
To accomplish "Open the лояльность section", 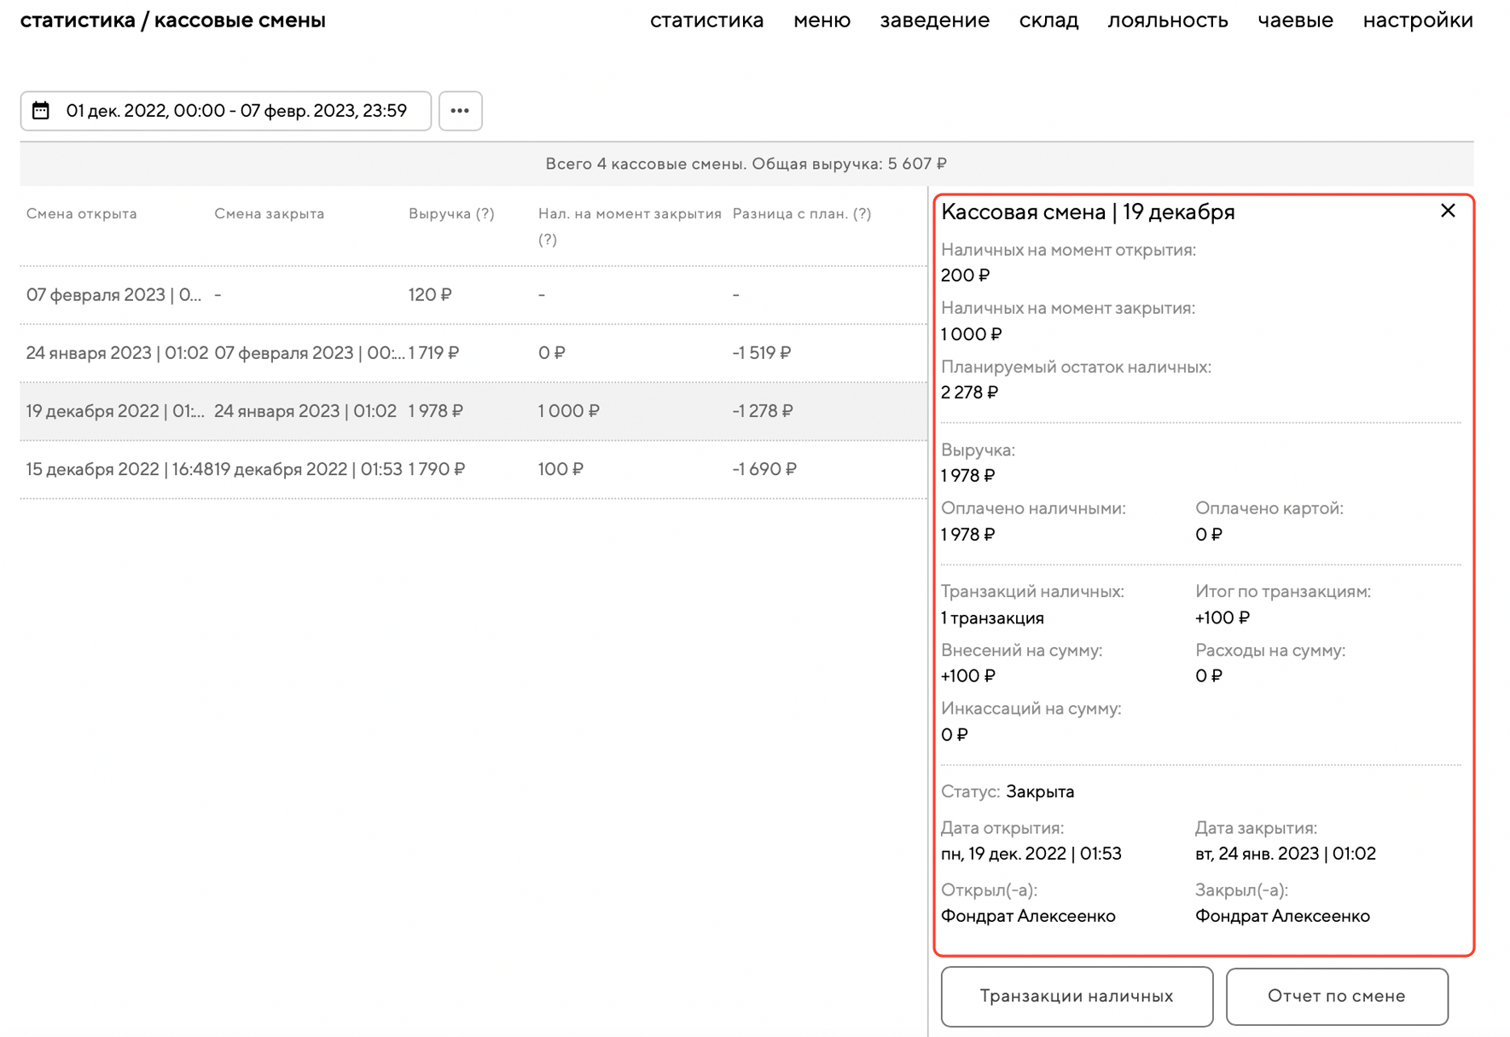I will tap(1167, 20).
